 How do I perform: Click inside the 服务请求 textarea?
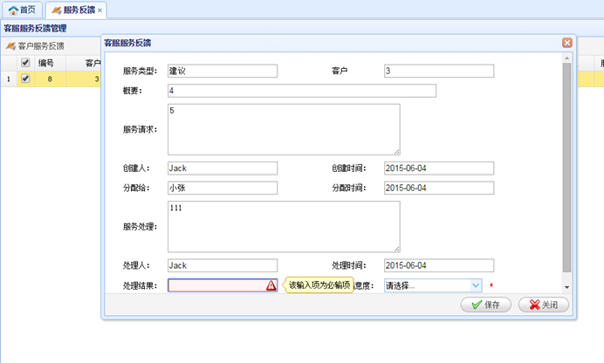coord(284,129)
